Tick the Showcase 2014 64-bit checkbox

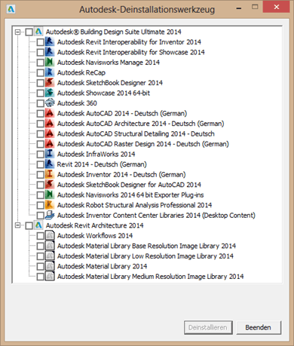(x=41, y=93)
